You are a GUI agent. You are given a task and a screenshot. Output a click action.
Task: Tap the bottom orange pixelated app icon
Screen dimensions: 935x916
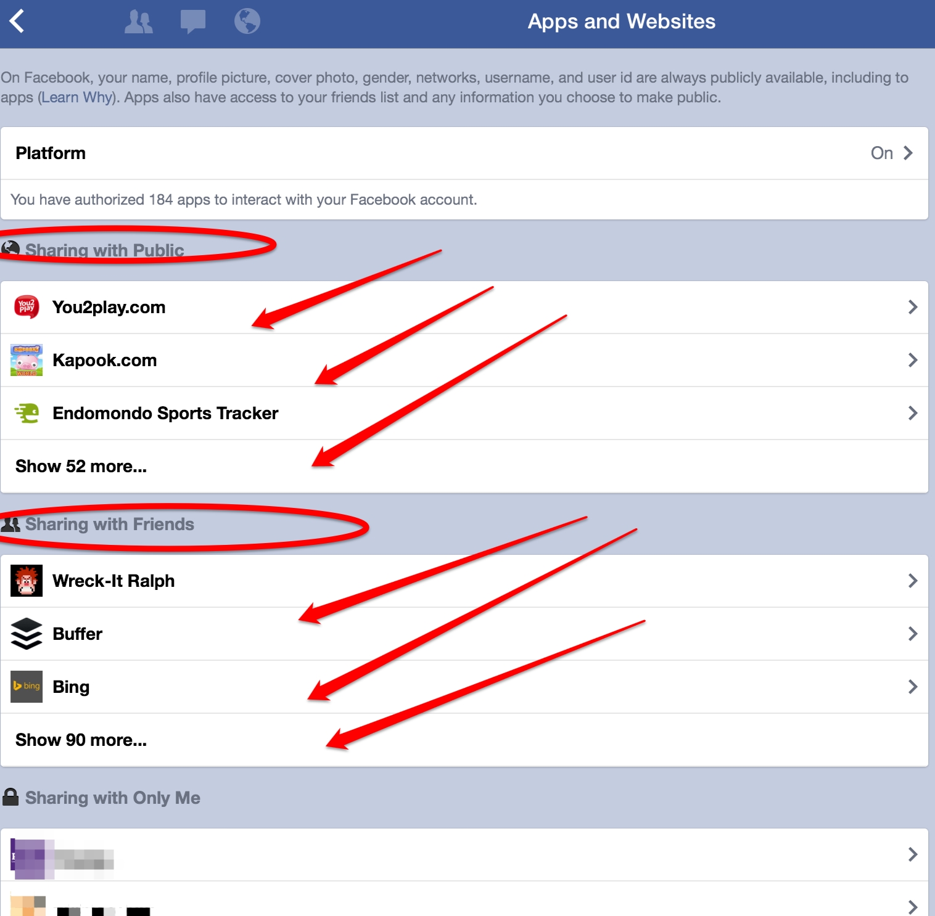click(28, 906)
